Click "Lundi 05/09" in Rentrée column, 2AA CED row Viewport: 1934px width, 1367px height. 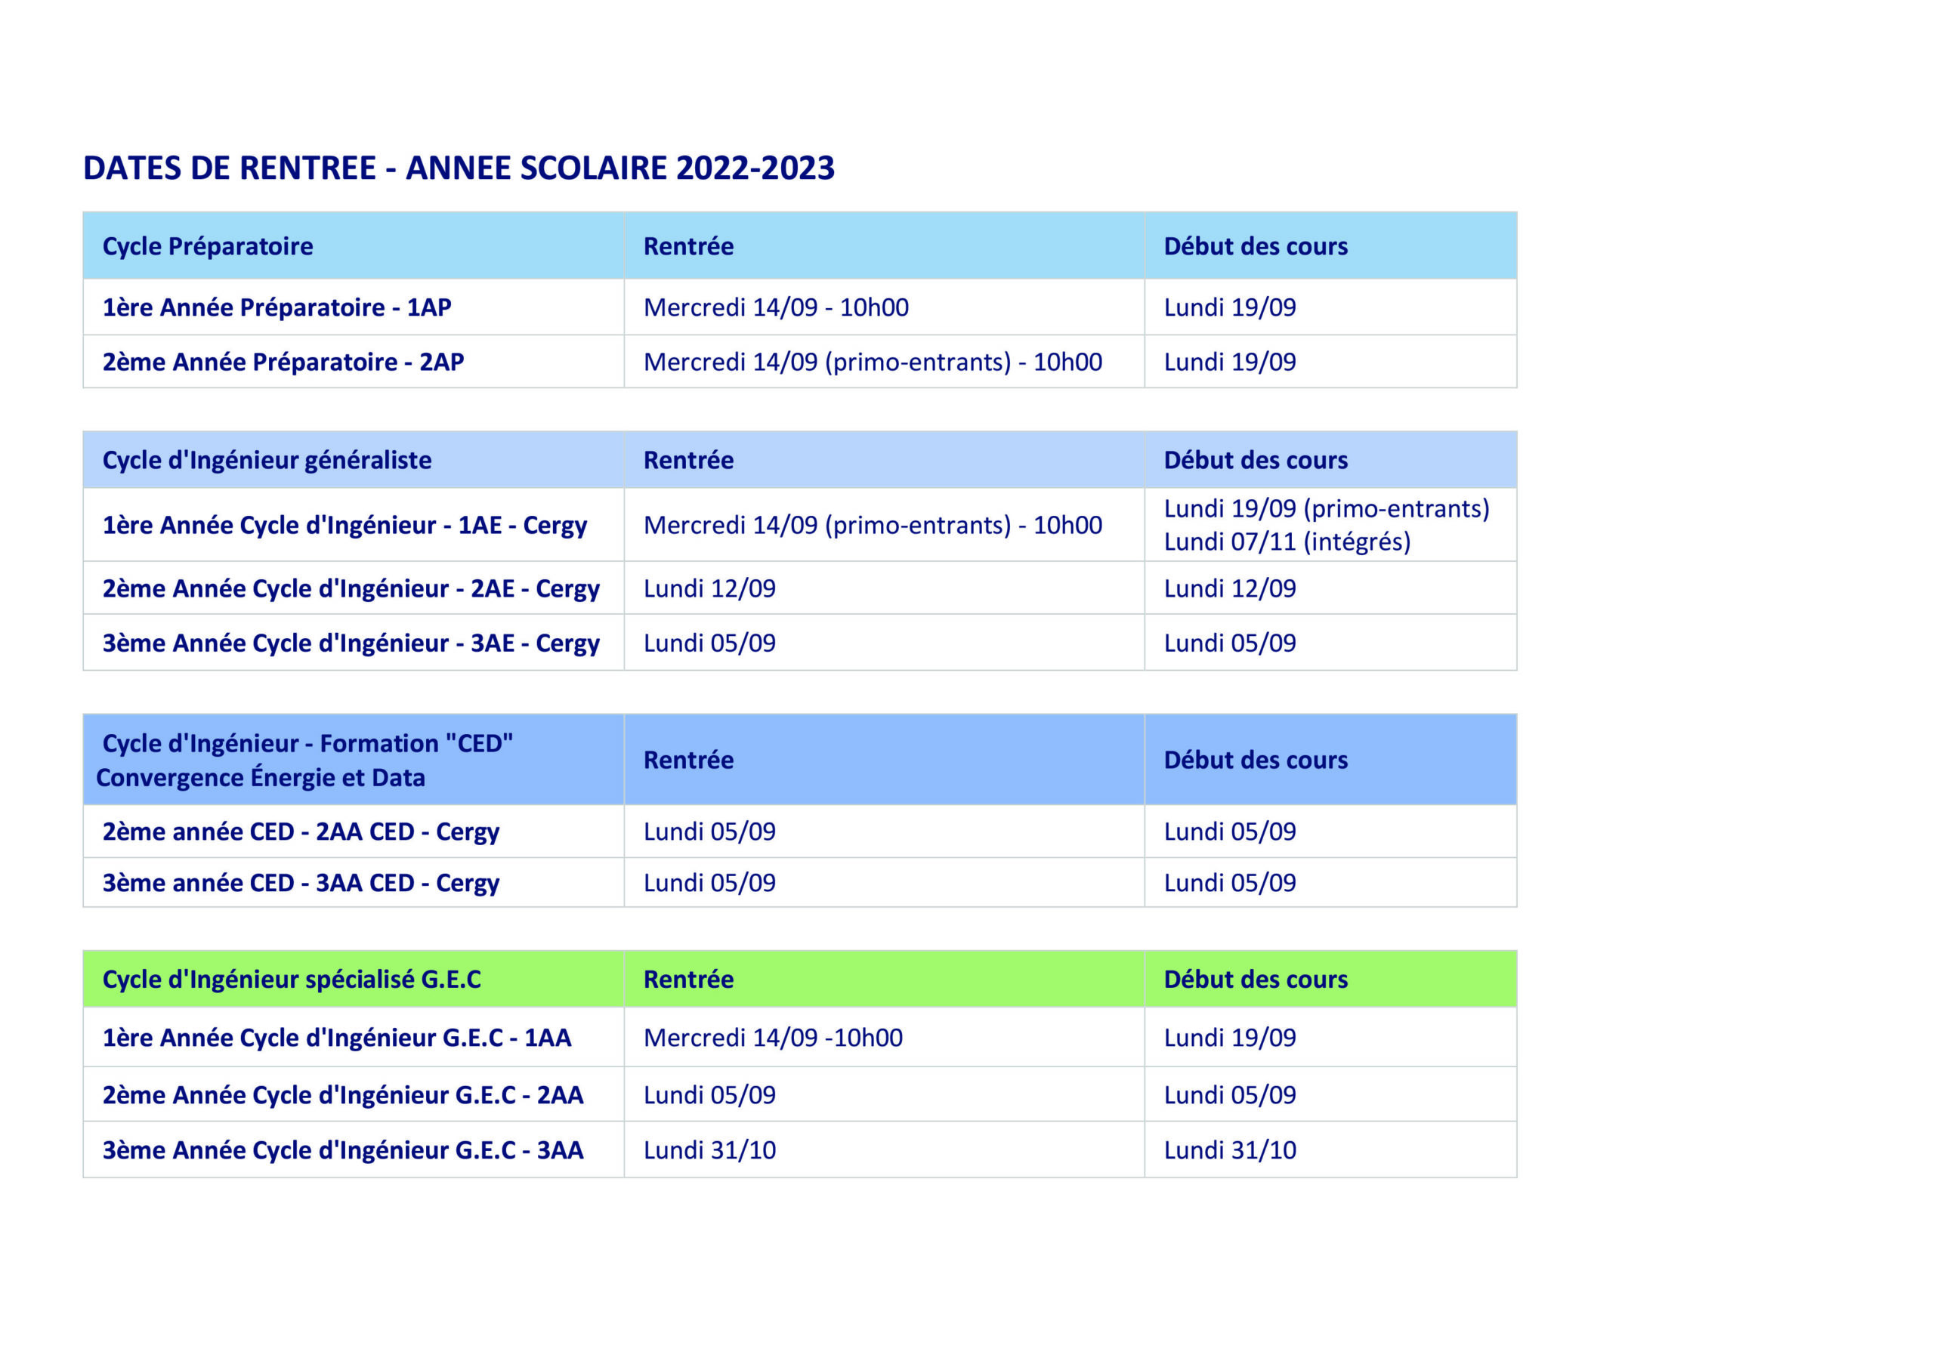pos(709,832)
